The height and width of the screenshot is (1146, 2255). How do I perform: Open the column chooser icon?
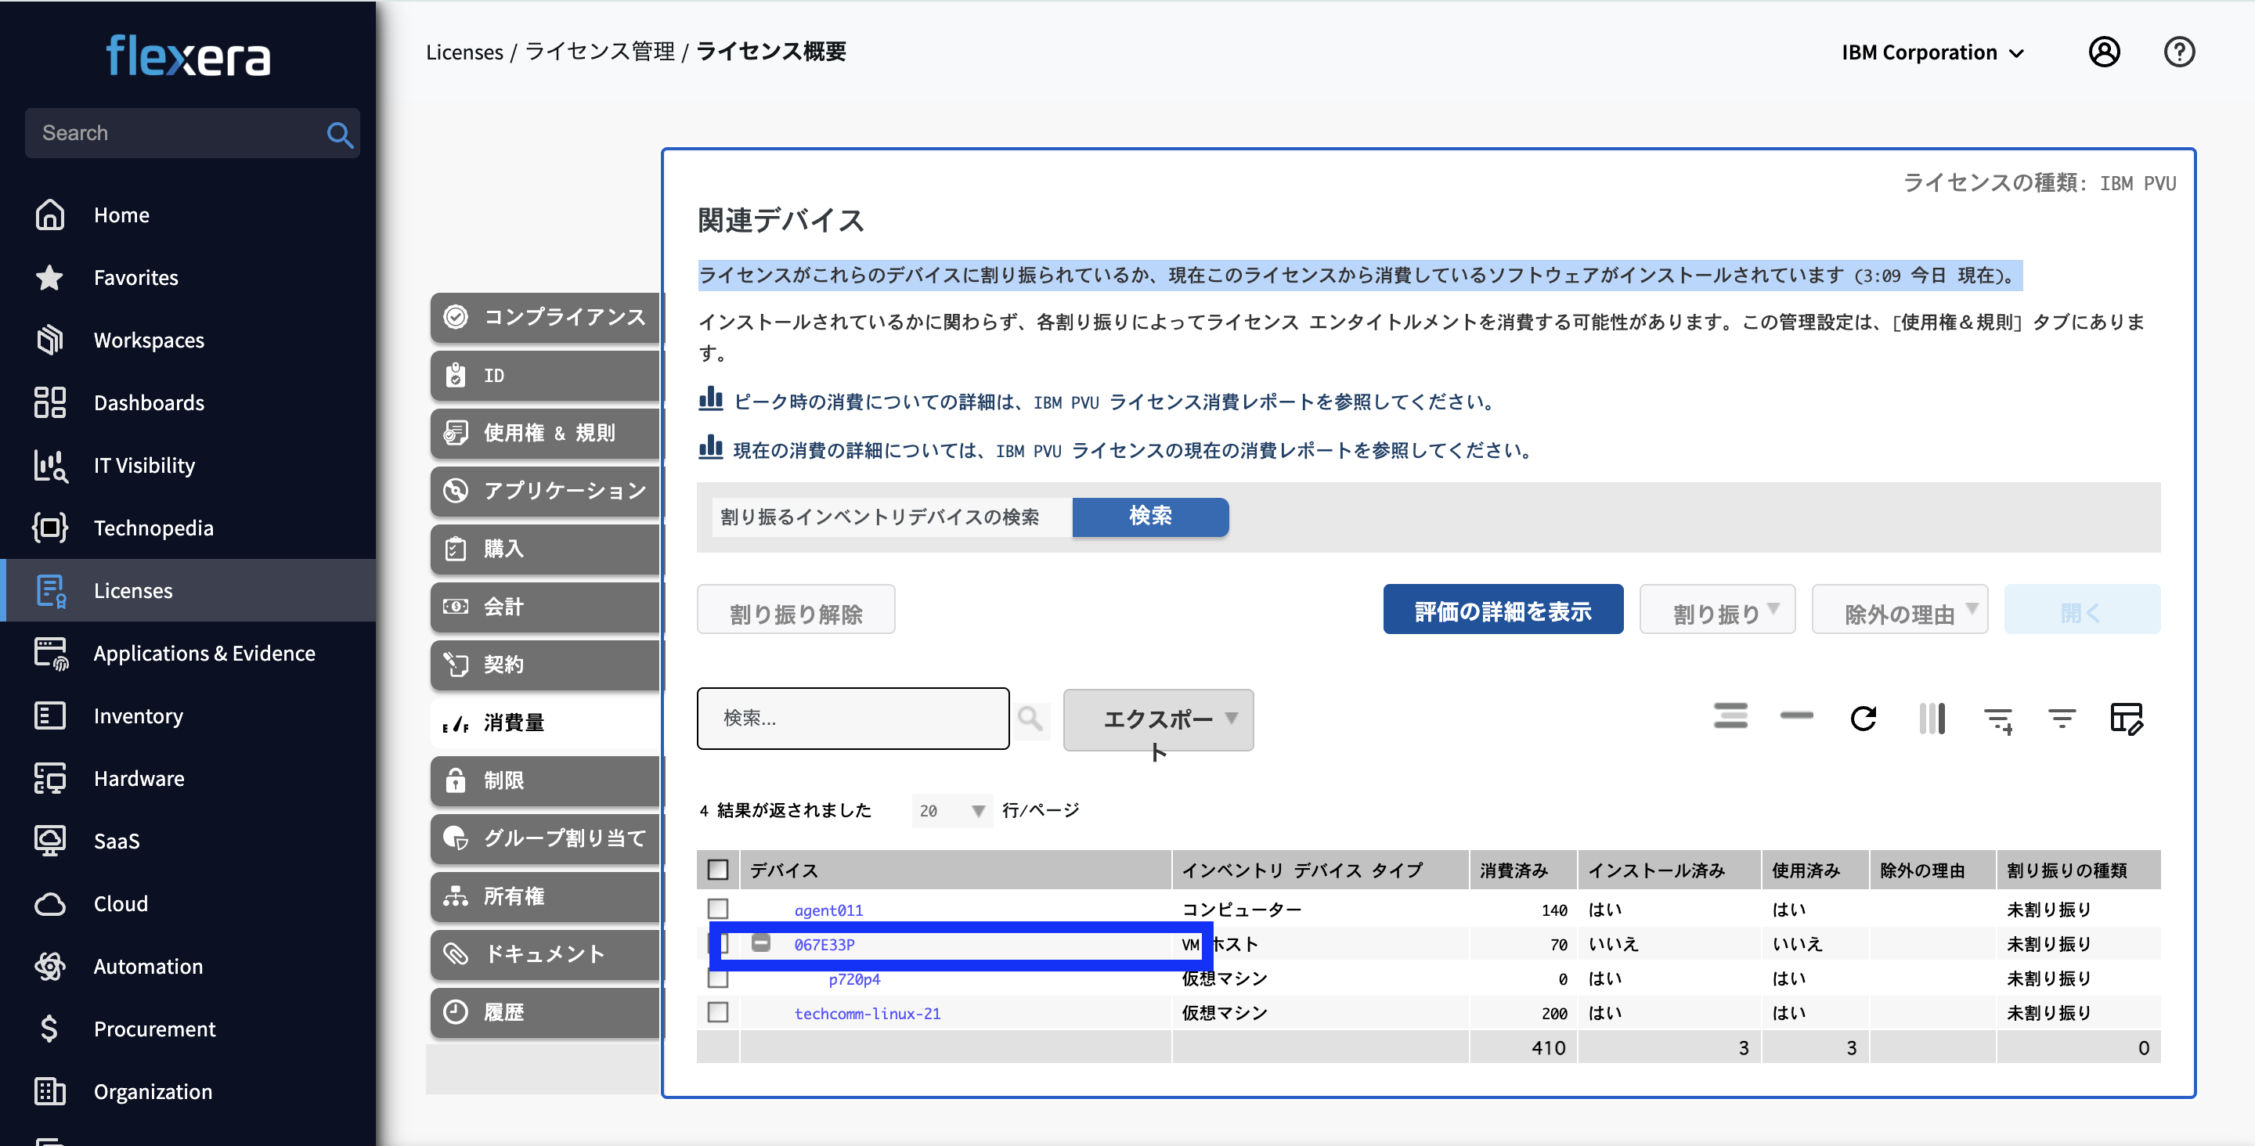[x=1932, y=718]
